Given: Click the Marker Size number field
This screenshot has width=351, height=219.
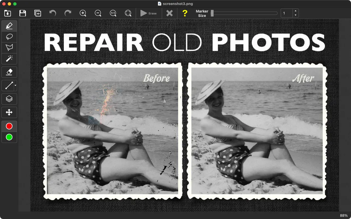Looking at the screenshot, I should pos(287,13).
